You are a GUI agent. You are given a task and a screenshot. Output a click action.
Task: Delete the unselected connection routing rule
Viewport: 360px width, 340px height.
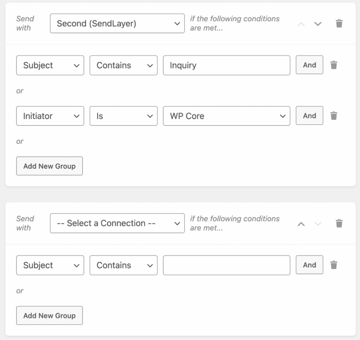pyautogui.click(x=339, y=223)
